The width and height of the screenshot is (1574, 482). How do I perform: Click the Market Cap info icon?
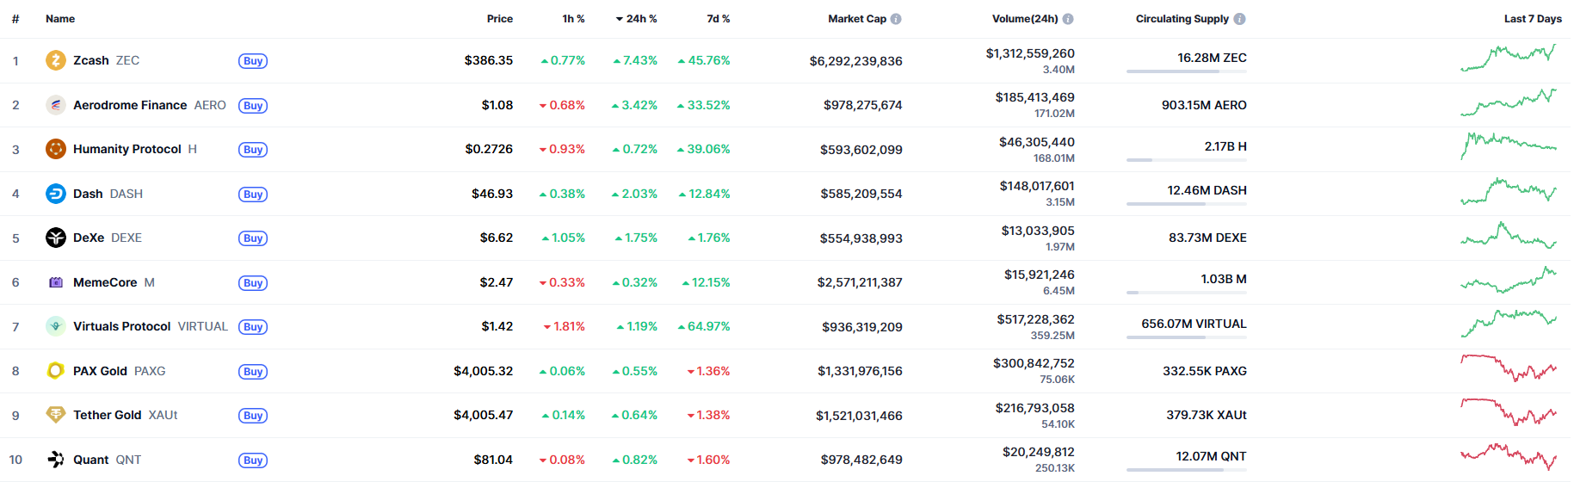[x=896, y=19]
